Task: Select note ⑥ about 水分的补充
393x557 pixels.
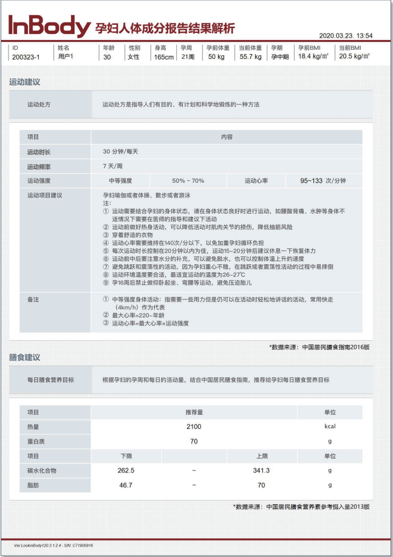Action: tap(203, 259)
